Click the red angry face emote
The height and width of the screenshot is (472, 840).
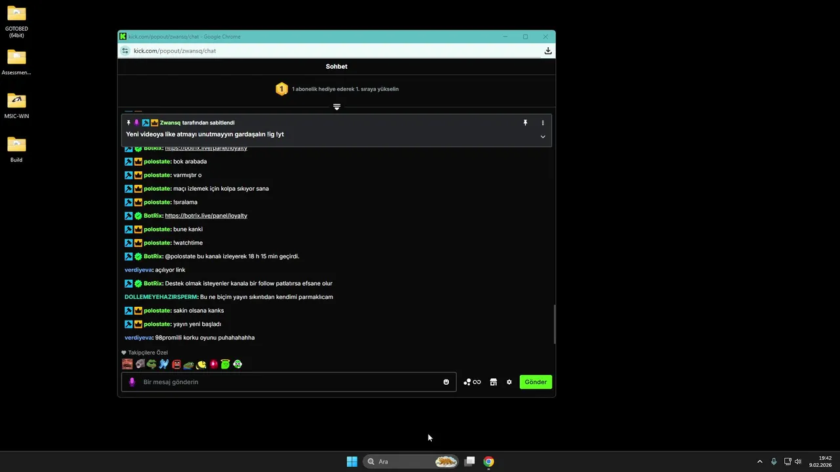coord(127,364)
